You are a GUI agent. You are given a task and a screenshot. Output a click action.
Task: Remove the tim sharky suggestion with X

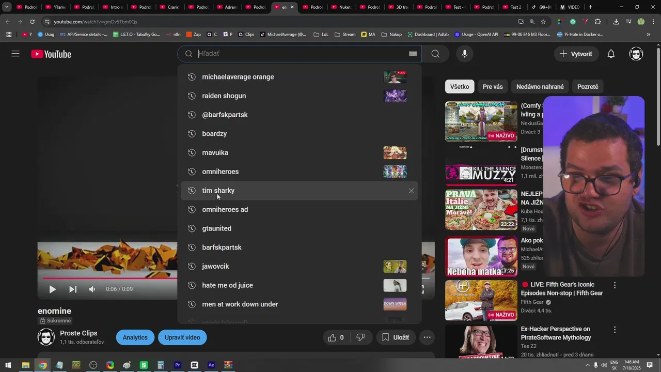[411, 191]
